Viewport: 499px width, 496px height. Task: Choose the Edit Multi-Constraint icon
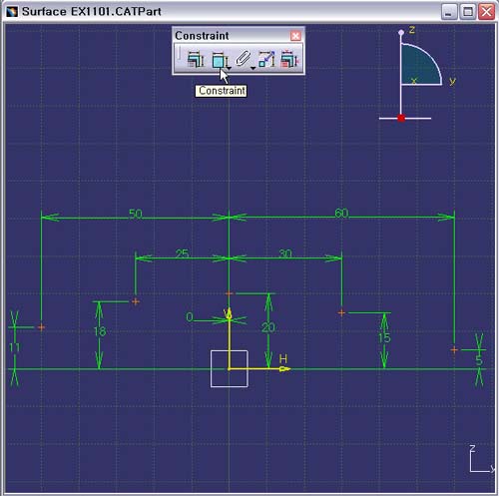tap(289, 59)
